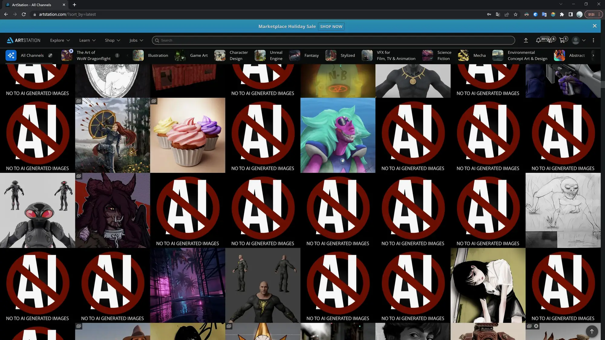
Task: Click the ArtStation search field
Action: (333, 40)
